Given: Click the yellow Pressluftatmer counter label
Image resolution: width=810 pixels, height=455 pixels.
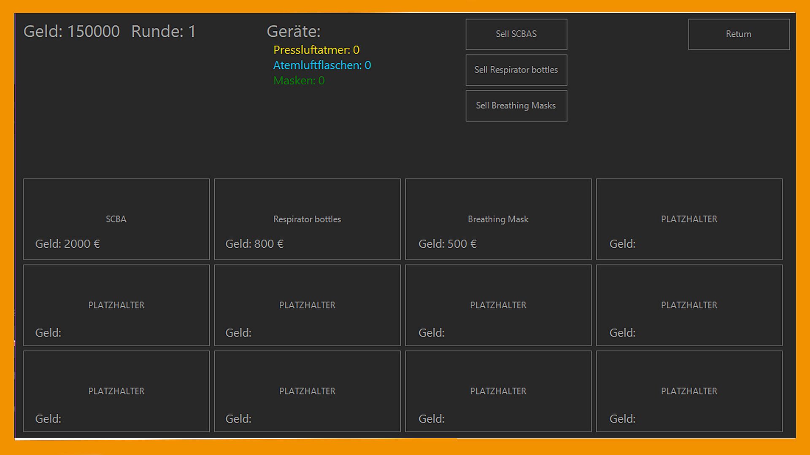Looking at the screenshot, I should (x=316, y=50).
